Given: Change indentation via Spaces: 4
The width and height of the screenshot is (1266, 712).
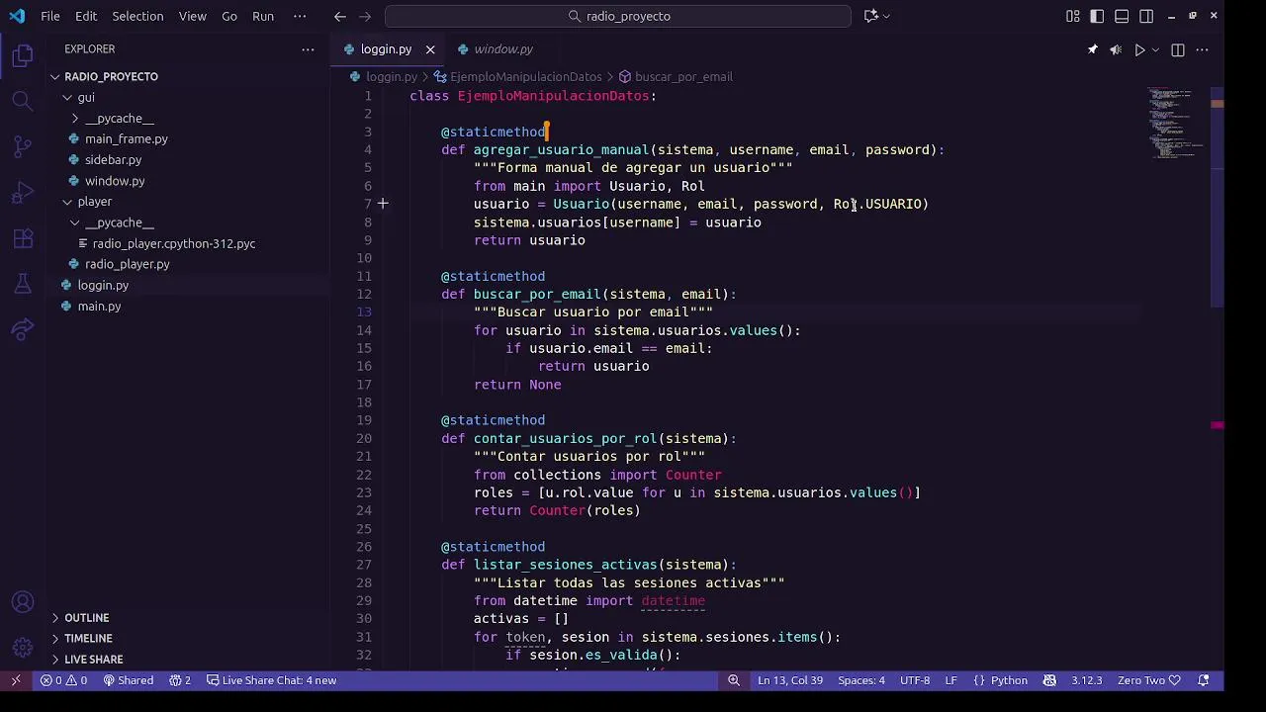Looking at the screenshot, I should coord(861,680).
